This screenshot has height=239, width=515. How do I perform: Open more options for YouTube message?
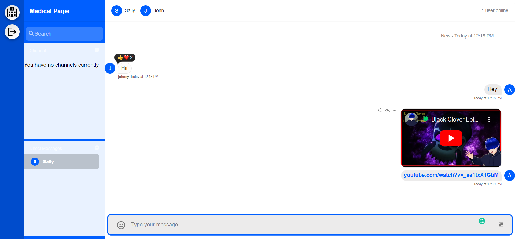click(395, 110)
